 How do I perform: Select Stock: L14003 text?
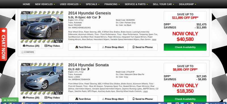click(x=74, y=77)
